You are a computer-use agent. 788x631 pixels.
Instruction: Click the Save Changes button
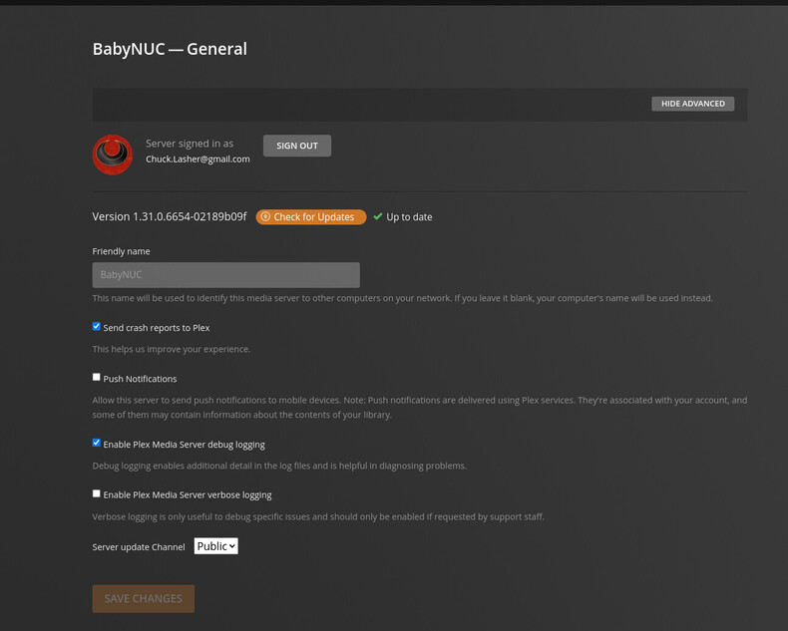tap(144, 598)
